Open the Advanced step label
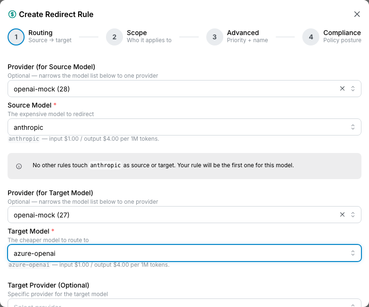Screen dimensions: 369x307 click(x=243, y=33)
